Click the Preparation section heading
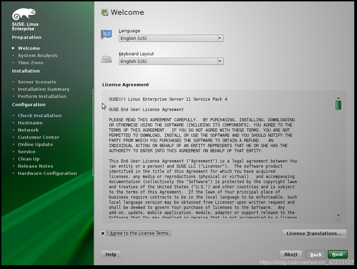 (27, 37)
